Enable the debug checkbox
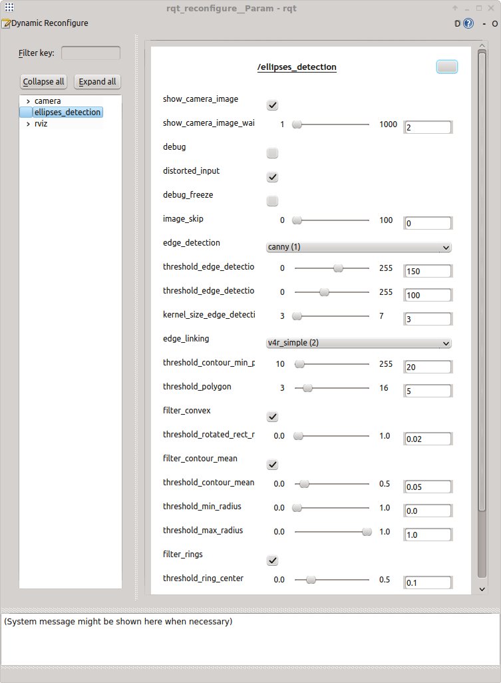501x683 pixels. pos(272,153)
